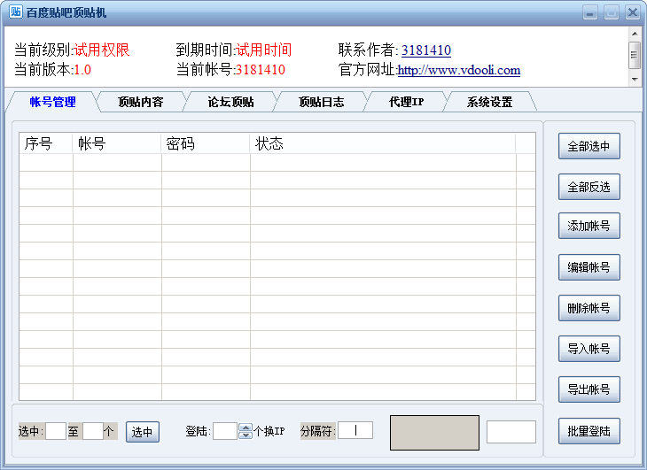This screenshot has width=647, height=470.
Task: Click the 全部反选 button
Action: pos(589,187)
